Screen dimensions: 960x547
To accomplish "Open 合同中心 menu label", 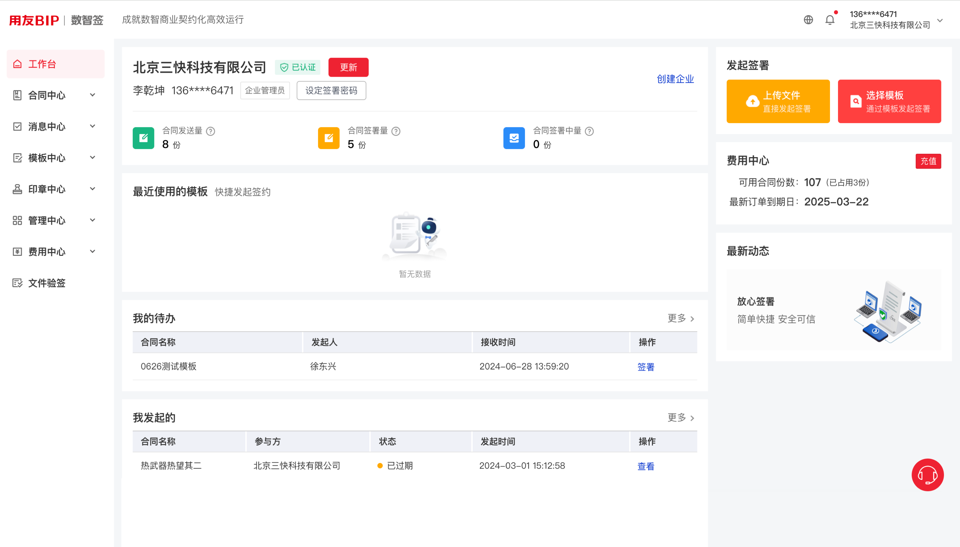I will click(x=47, y=95).
